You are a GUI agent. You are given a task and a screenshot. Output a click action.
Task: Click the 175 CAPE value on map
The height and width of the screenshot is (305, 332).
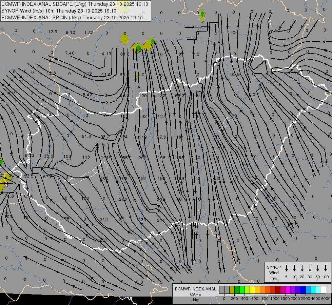(65, 219)
